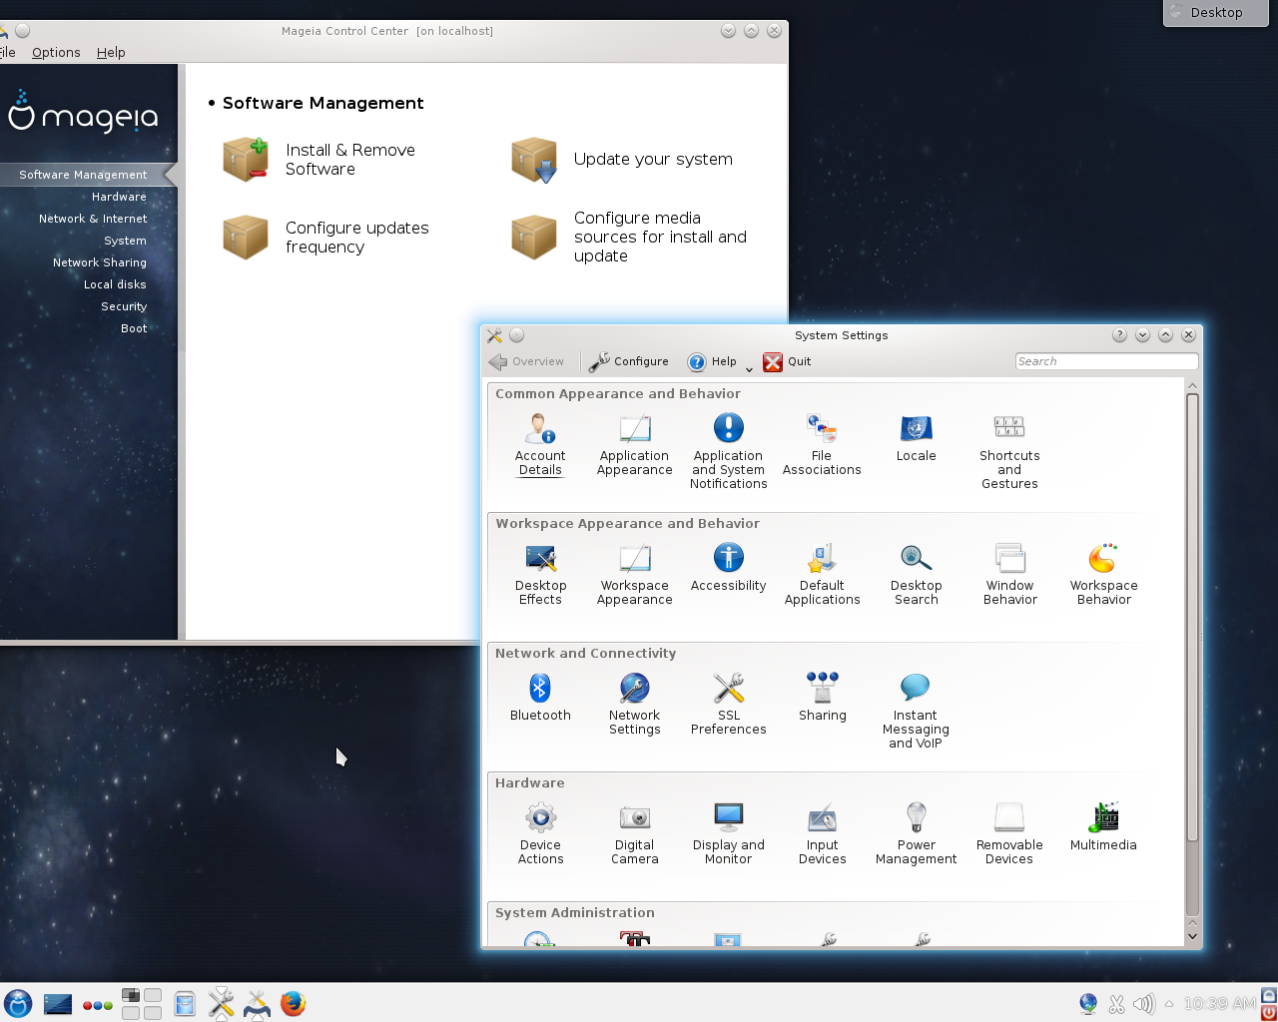Open the Help menu in Mageia Control Center
This screenshot has height=1022, width=1278.
(111, 53)
